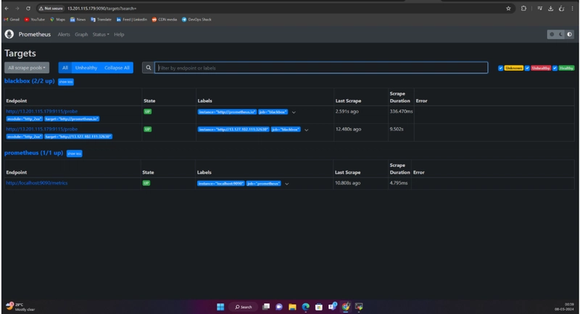Open the http://localhost:9090/metrics endpoint link
This screenshot has height=314, width=580.
[x=37, y=183]
